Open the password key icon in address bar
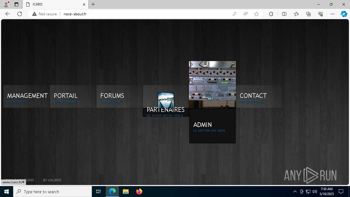This screenshot has height=197, width=350. click(234, 14)
